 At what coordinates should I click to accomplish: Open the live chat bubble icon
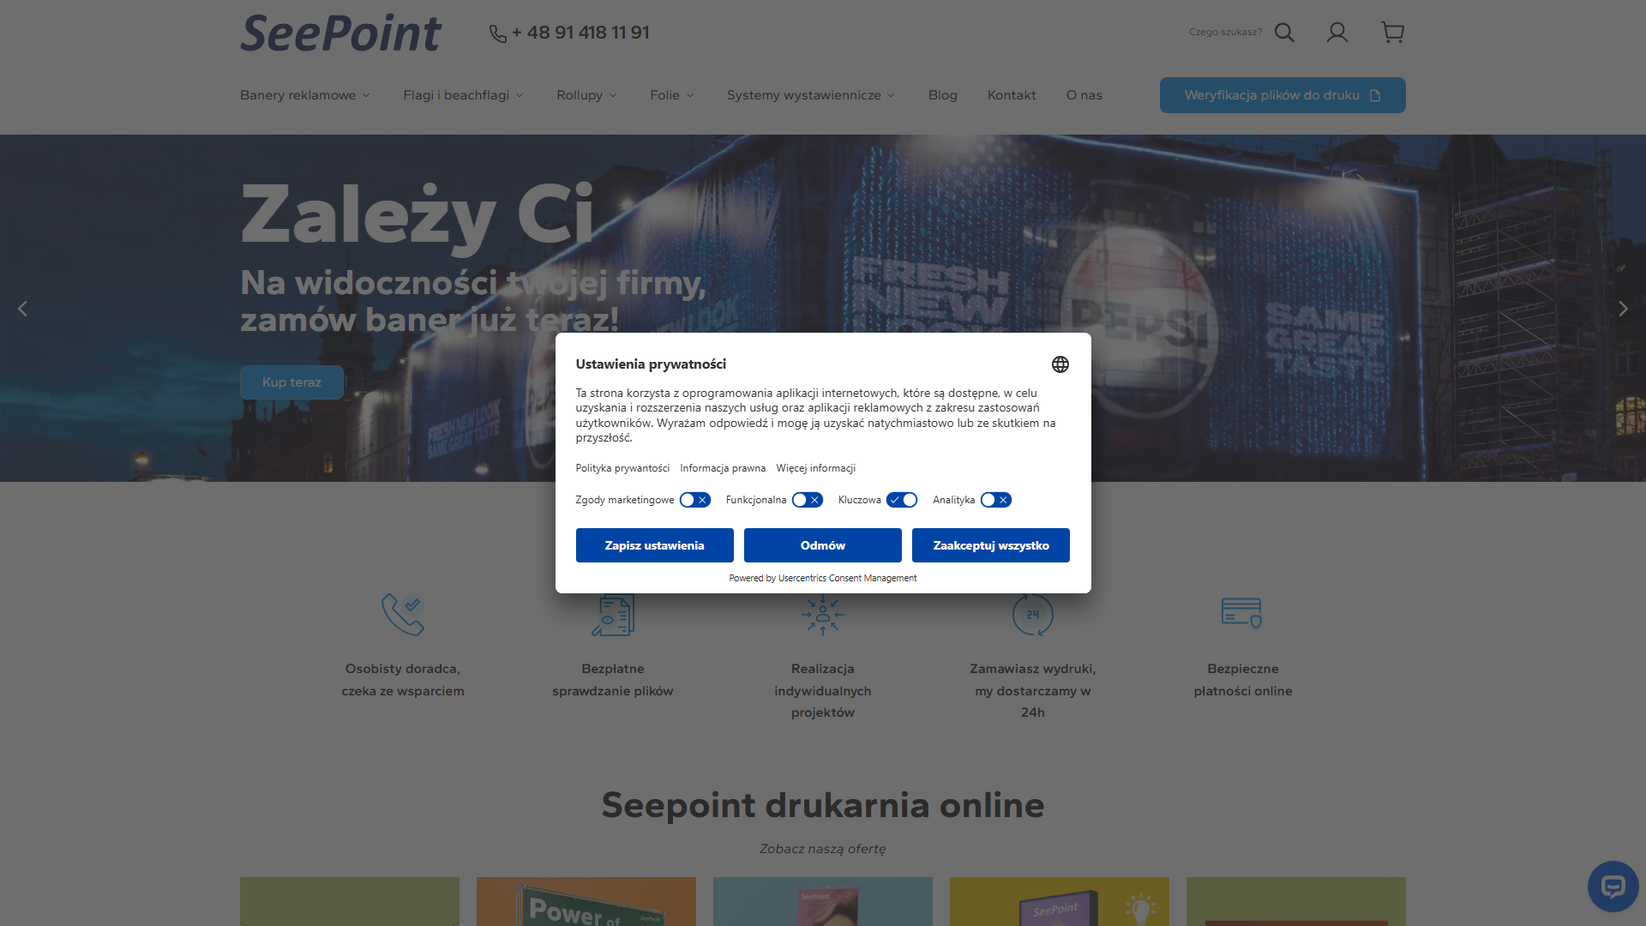pos(1613,887)
